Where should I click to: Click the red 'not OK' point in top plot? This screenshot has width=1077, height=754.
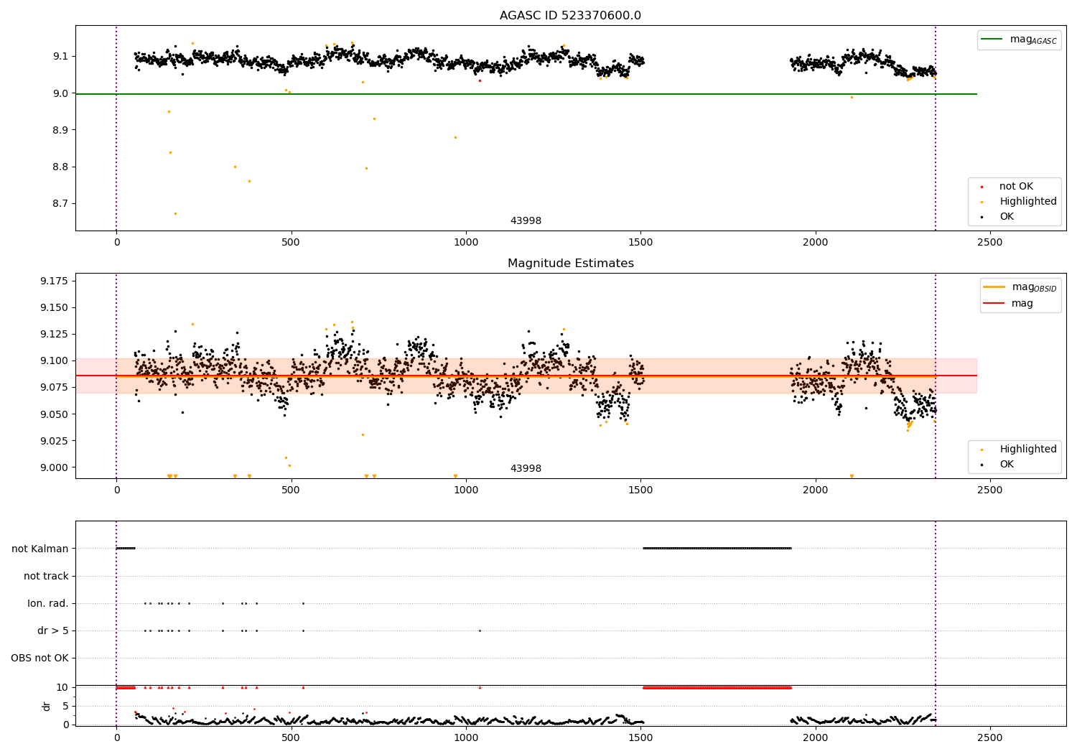480,80
